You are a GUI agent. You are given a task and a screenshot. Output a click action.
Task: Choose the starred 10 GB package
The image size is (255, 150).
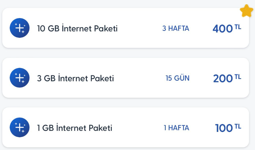[126, 28]
